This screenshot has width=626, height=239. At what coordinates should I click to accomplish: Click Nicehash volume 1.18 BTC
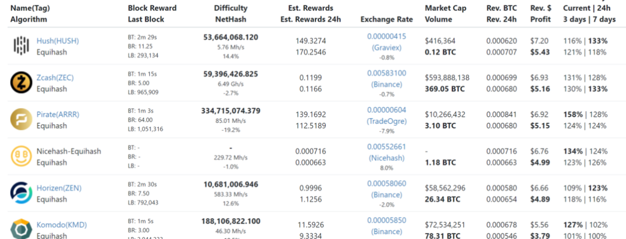click(440, 163)
